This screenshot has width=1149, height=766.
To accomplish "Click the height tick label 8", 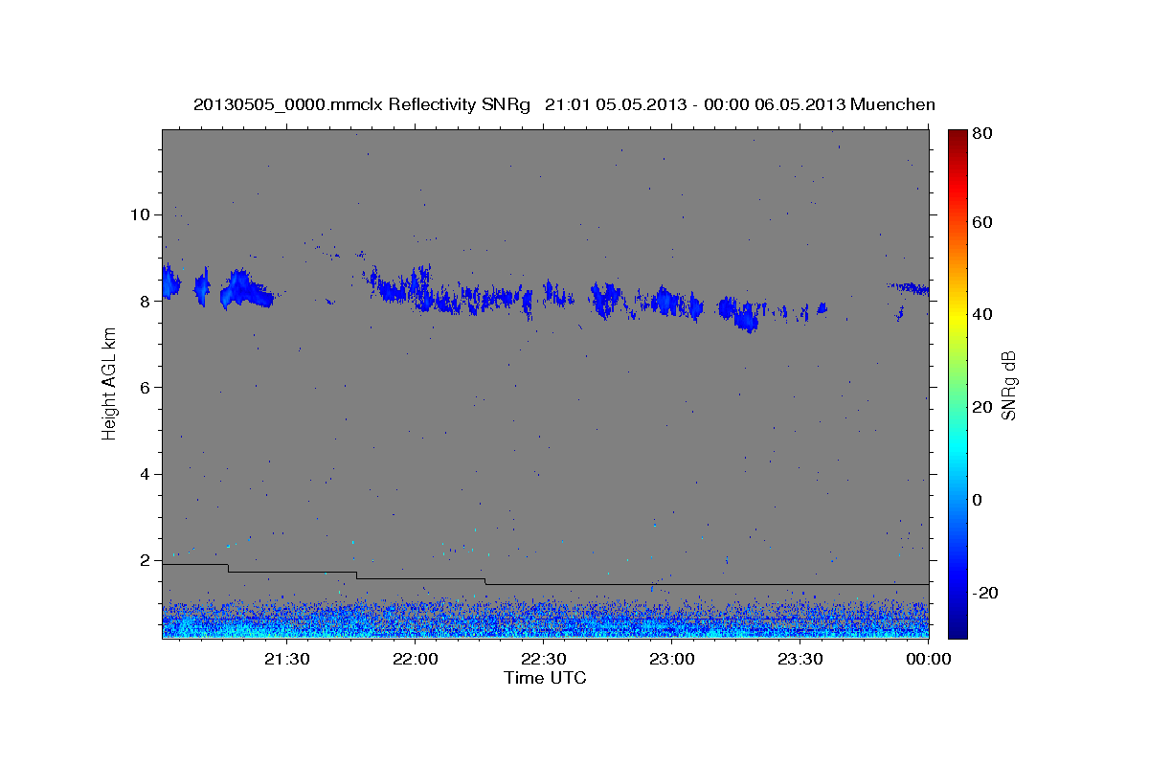I will [146, 301].
